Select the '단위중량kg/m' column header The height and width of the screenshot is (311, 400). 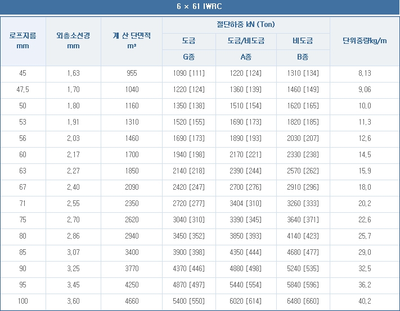pyautogui.click(x=365, y=41)
